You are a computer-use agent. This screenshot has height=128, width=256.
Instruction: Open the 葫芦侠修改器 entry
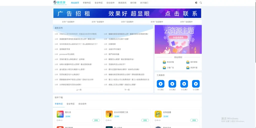[x=114, y=54]
